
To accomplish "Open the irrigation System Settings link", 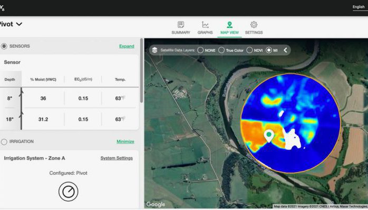I will 117,158.
